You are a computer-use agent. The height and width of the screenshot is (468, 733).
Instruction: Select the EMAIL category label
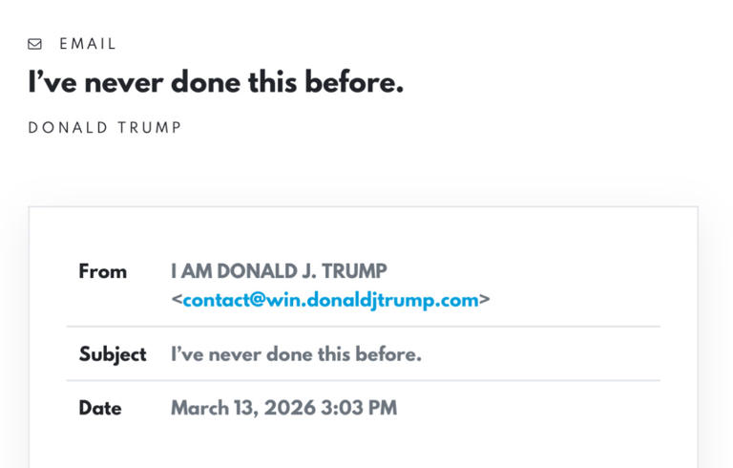88,44
